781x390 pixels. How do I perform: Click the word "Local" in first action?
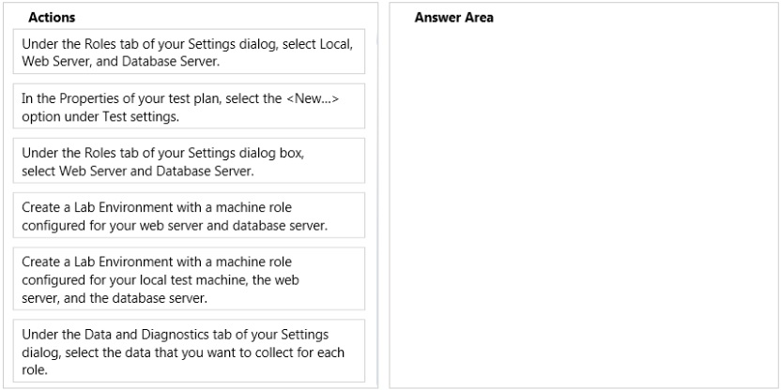pyautogui.click(x=336, y=44)
